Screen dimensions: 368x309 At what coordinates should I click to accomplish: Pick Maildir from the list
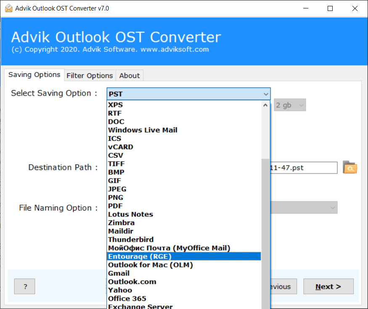pyautogui.click(x=184, y=231)
